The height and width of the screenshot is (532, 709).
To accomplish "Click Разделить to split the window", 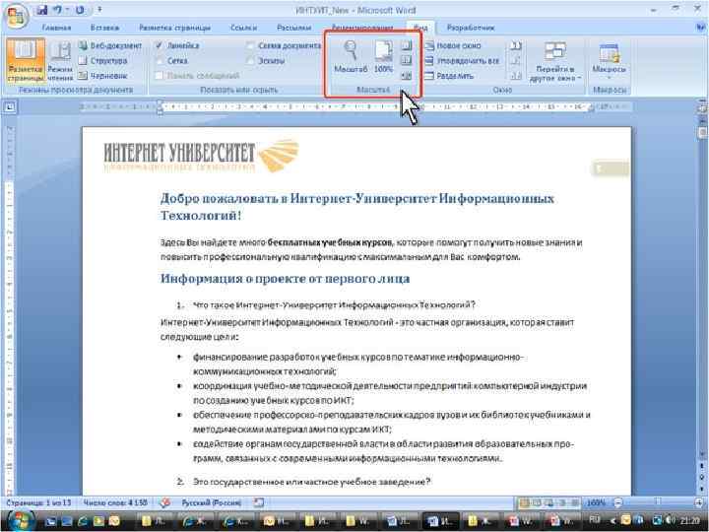I will tap(449, 76).
